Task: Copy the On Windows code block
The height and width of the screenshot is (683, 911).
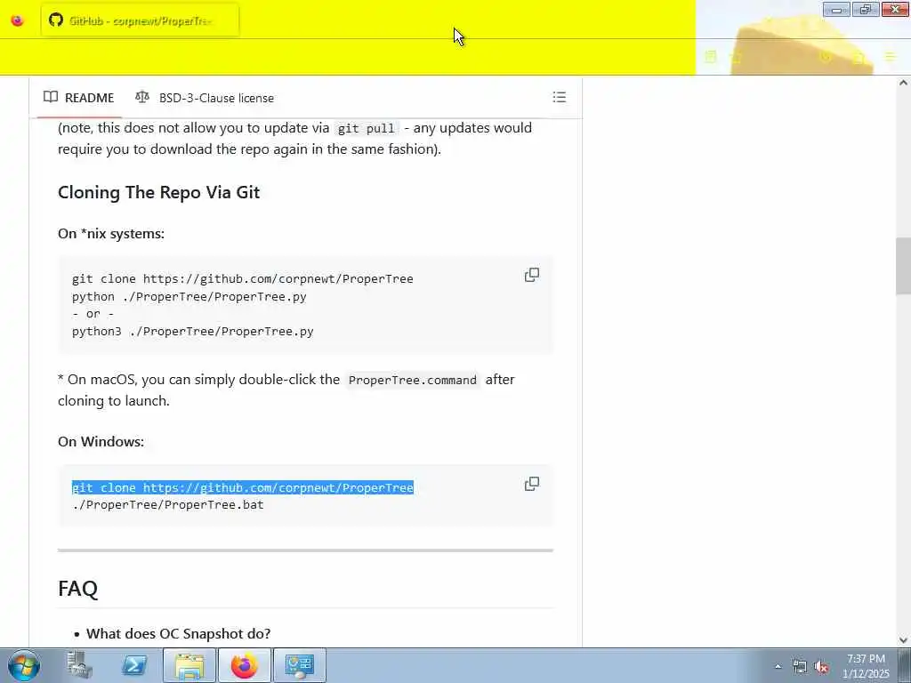Action: (x=532, y=484)
